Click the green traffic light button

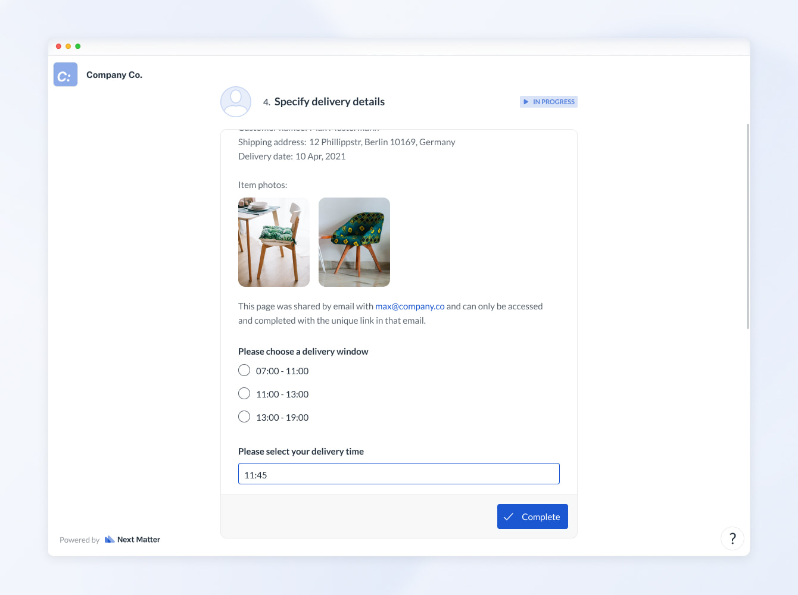point(77,46)
